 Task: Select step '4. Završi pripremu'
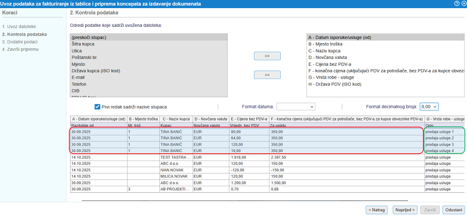tap(20, 50)
